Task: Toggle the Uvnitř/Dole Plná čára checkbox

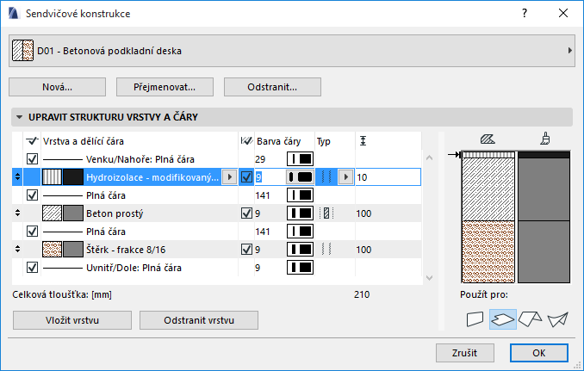Action: click(x=33, y=268)
